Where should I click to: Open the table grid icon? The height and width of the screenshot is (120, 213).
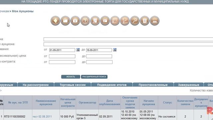(x=115, y=21)
